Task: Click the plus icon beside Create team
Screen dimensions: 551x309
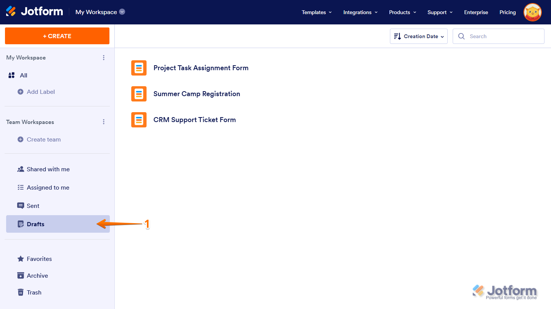Action: coord(20,139)
